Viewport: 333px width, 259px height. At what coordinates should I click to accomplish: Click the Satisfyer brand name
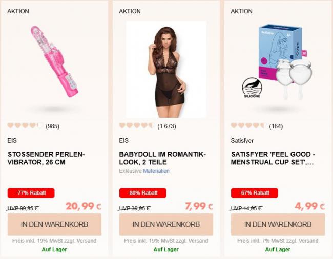[x=242, y=141]
